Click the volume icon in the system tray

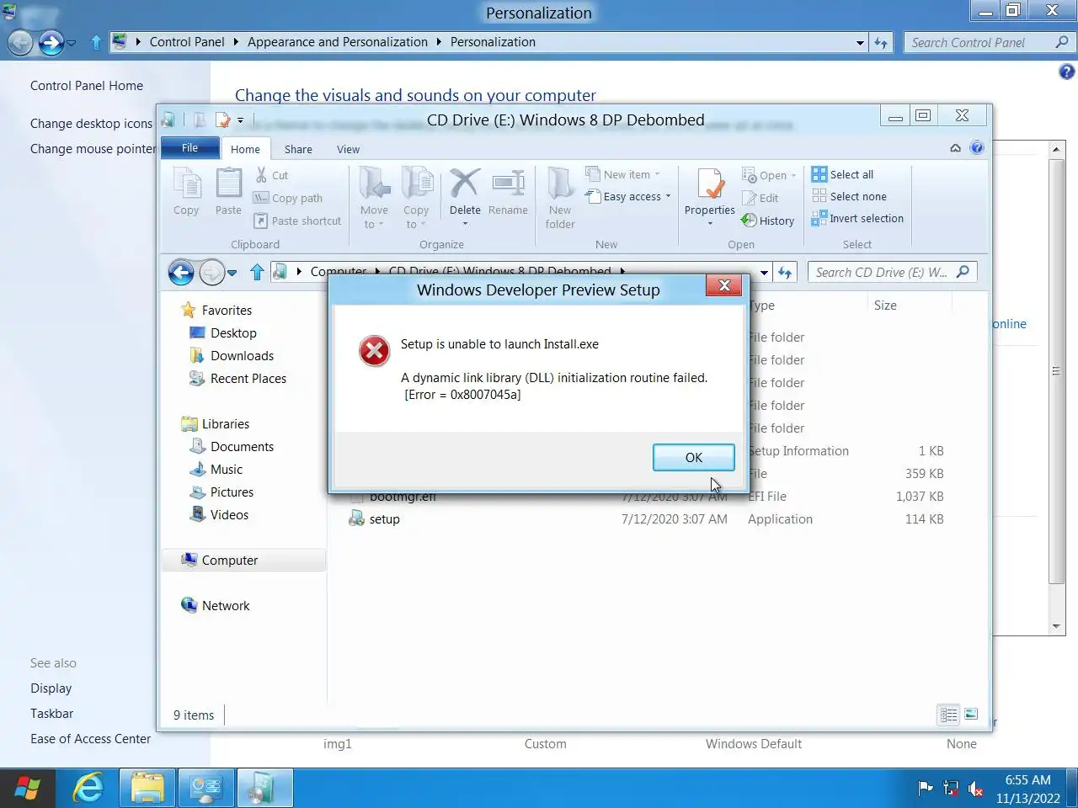click(x=975, y=789)
